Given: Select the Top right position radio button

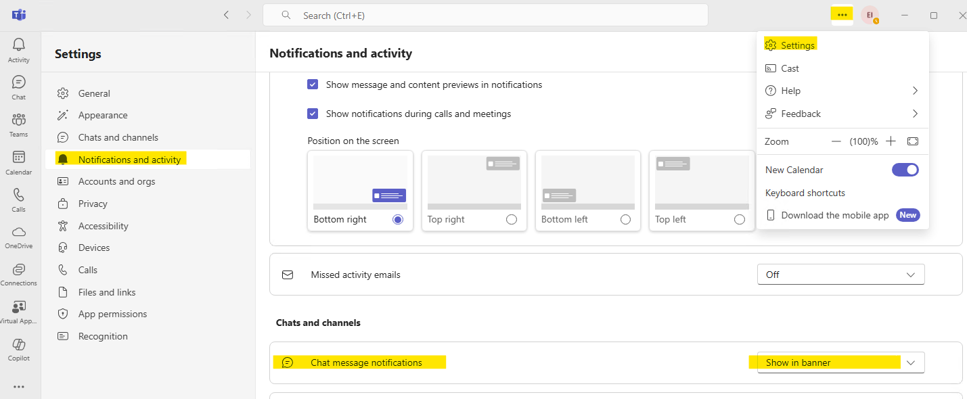Looking at the screenshot, I should pyautogui.click(x=512, y=220).
